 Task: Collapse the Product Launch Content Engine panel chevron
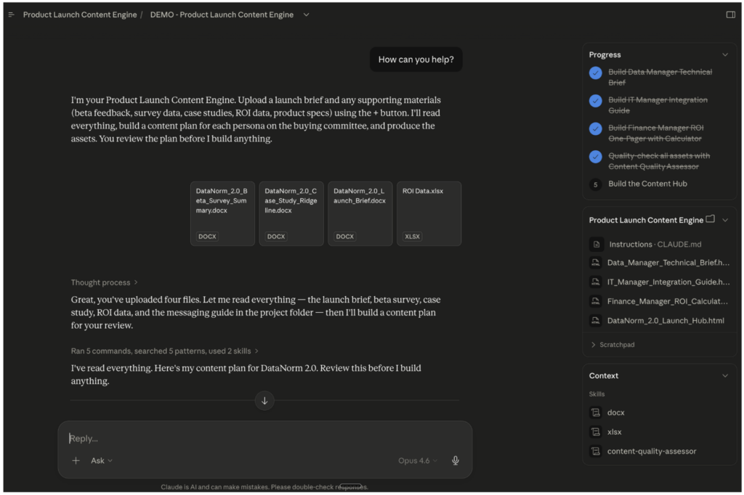[x=725, y=220]
